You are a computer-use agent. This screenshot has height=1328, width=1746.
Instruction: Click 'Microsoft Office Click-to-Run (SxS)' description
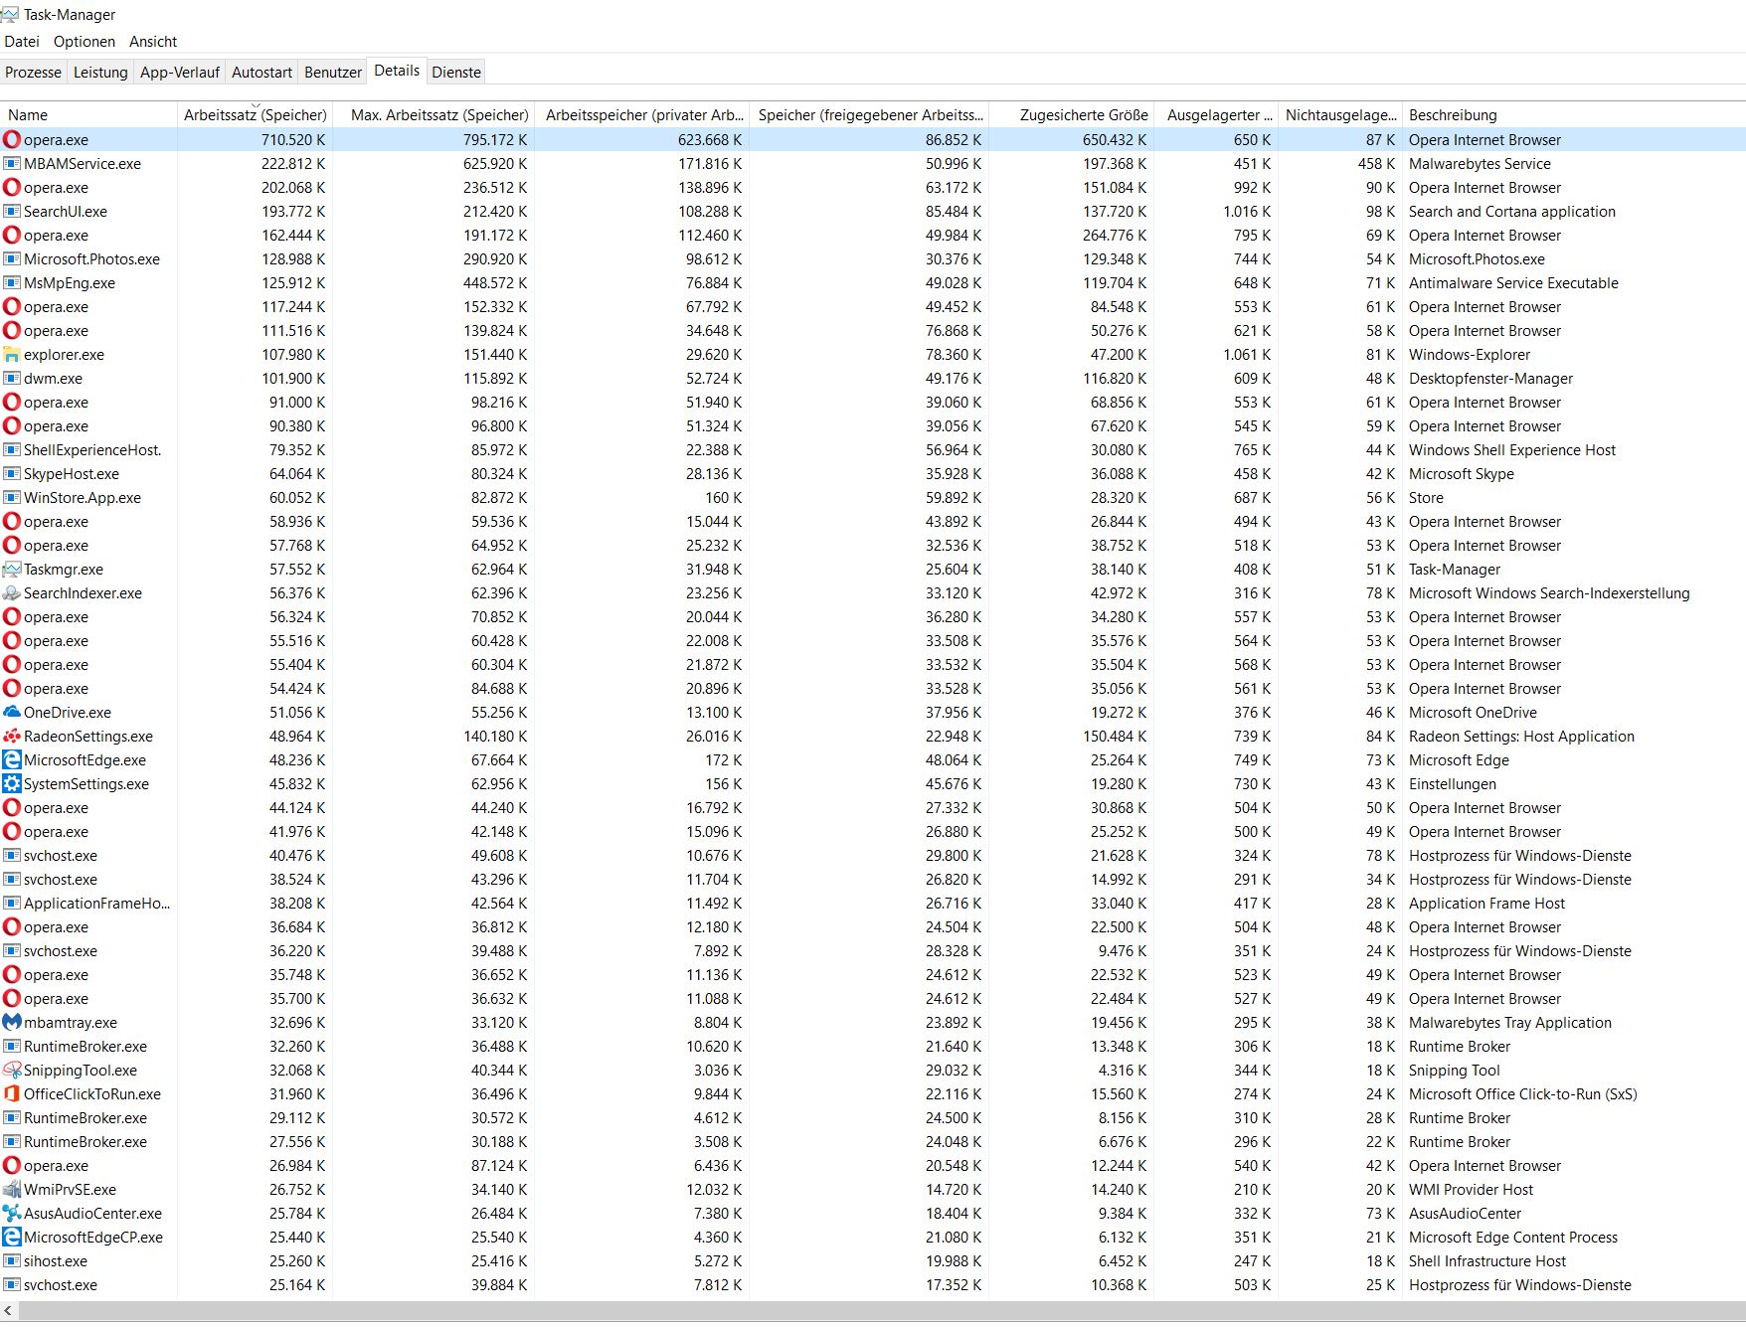pos(1522,1094)
